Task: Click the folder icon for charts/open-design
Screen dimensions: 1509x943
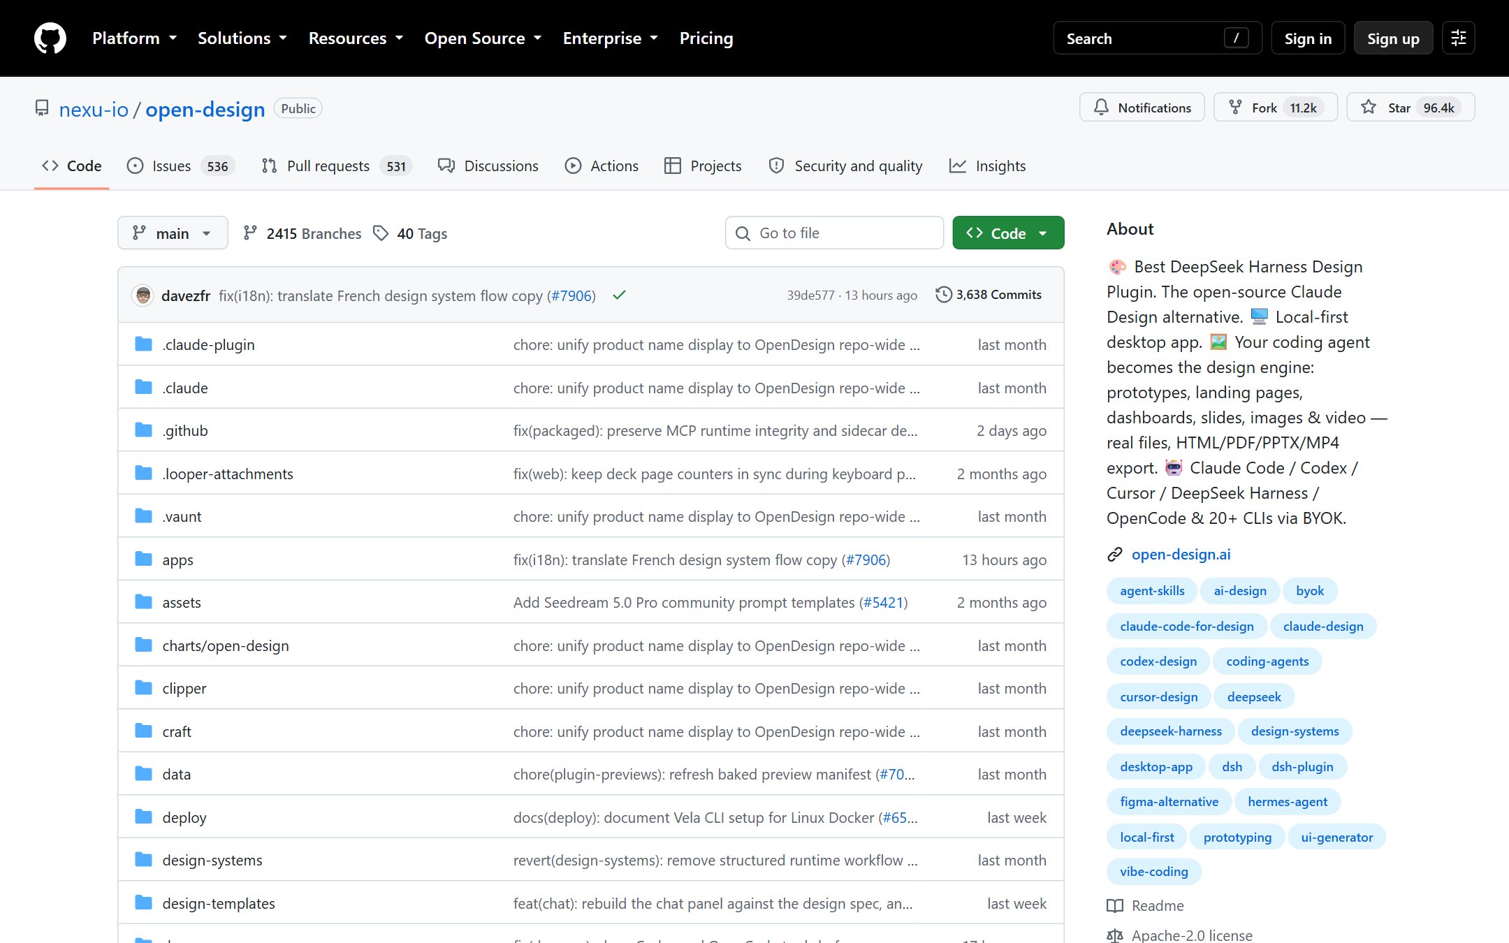Action: coord(144,645)
